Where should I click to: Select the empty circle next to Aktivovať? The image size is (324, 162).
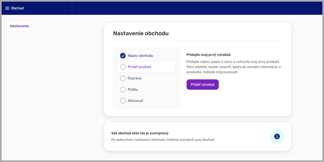(x=123, y=101)
